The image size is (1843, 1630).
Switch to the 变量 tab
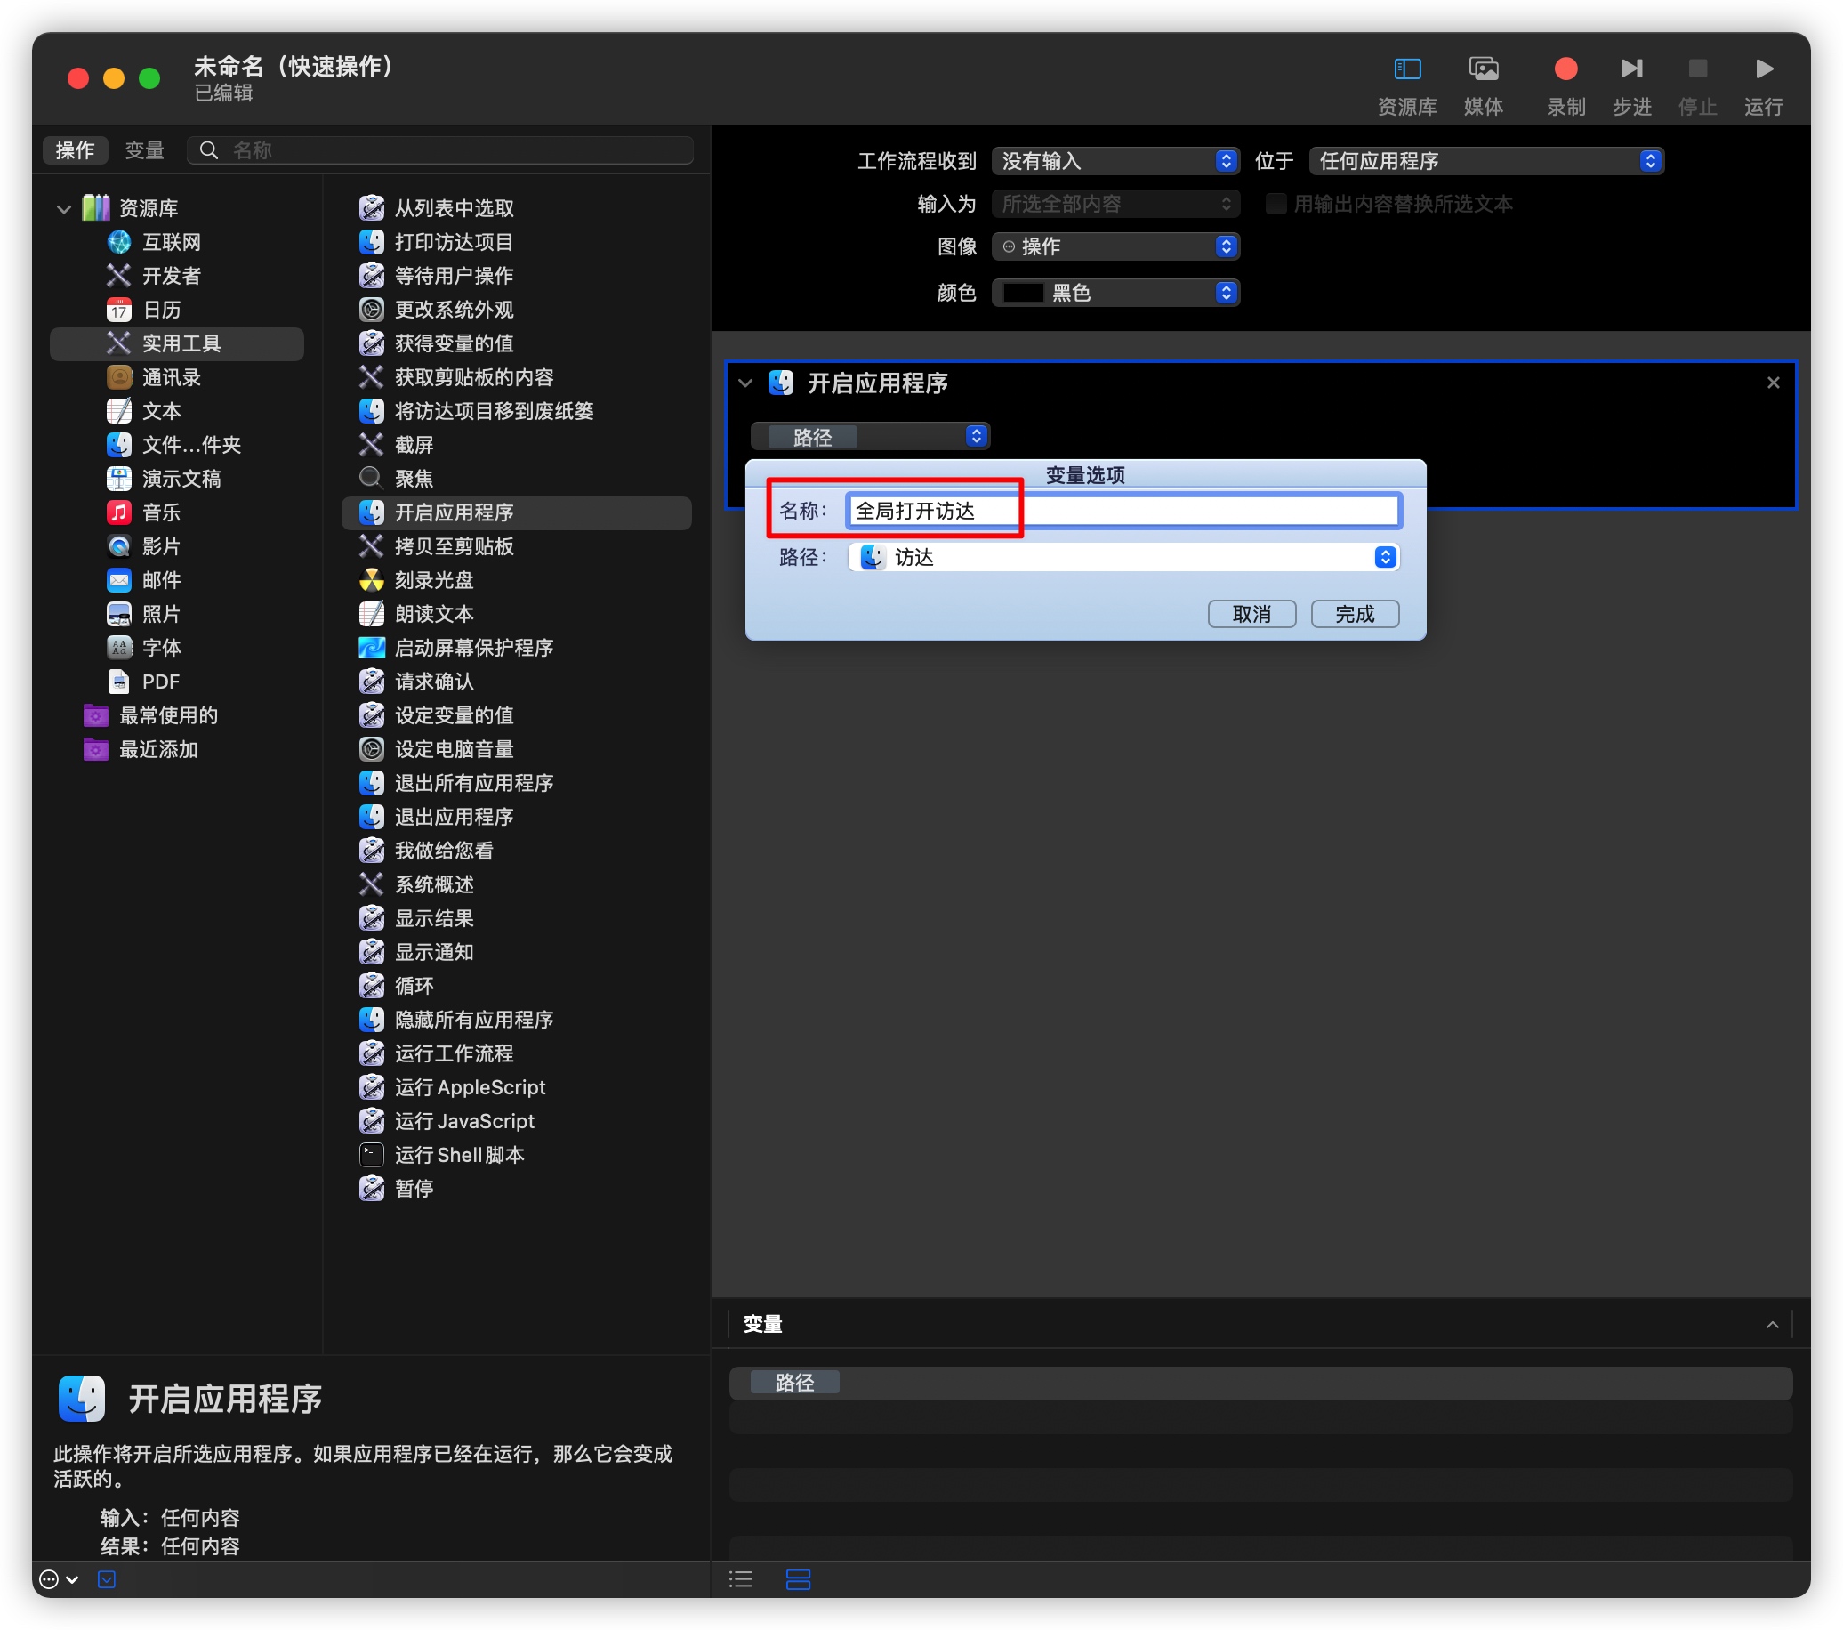(144, 150)
